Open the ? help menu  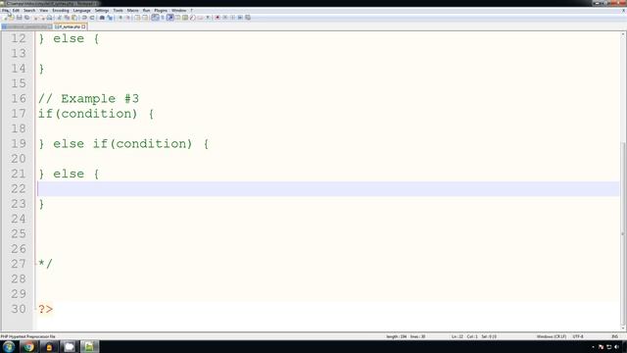192,11
